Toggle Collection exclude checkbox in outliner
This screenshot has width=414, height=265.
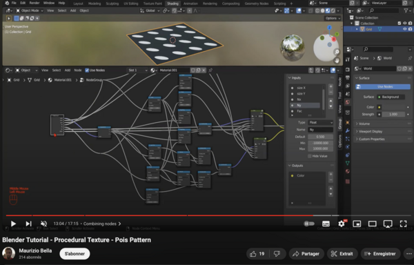(400, 23)
